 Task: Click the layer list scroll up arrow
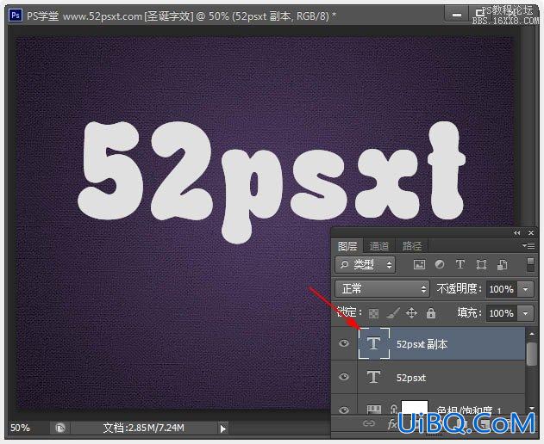(531, 334)
